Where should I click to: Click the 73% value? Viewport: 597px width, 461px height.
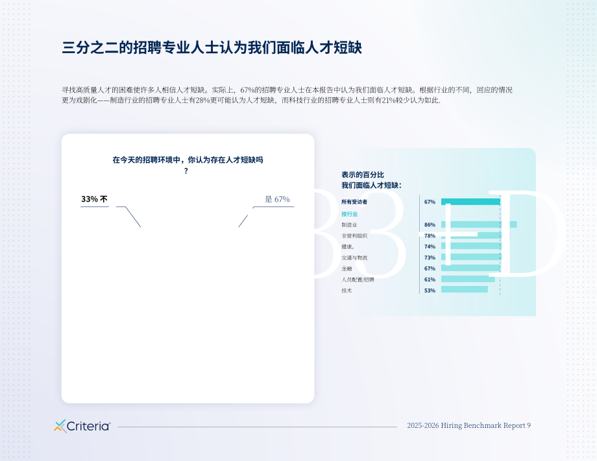click(430, 257)
